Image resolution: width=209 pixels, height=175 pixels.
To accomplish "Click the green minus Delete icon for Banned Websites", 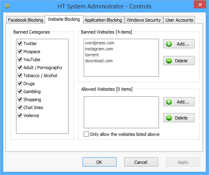I will coord(169,61).
